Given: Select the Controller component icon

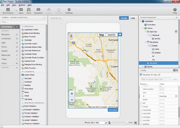Looking at the screenshot, I should click(23, 40).
